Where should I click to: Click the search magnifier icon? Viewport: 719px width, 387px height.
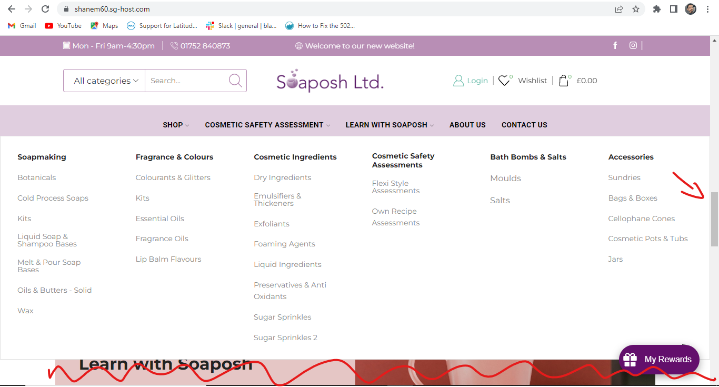(x=235, y=81)
